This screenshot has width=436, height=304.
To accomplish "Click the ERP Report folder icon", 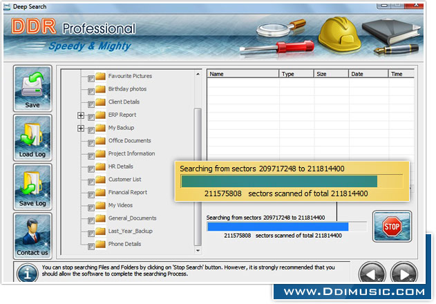I will [x=101, y=115].
